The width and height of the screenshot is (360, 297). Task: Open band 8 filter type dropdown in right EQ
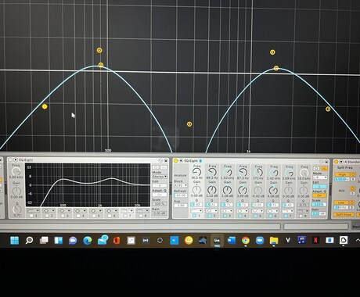pyautogui.click(x=303, y=211)
